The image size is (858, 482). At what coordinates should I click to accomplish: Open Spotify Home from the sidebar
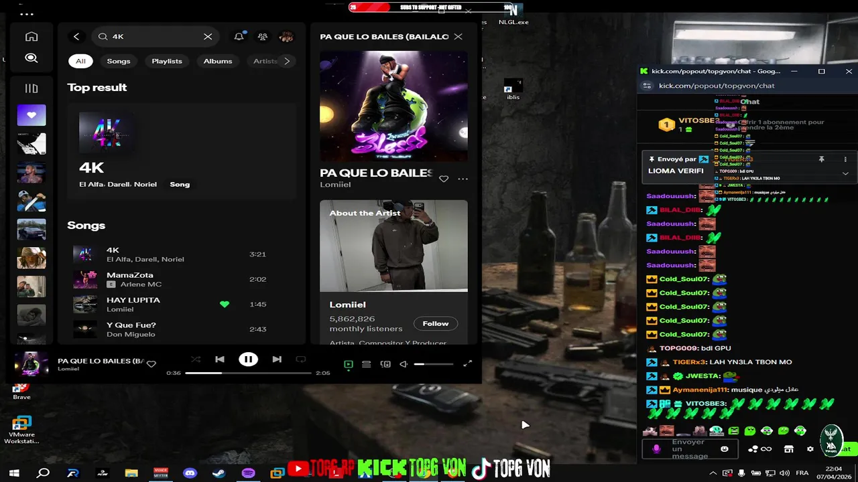32,37
